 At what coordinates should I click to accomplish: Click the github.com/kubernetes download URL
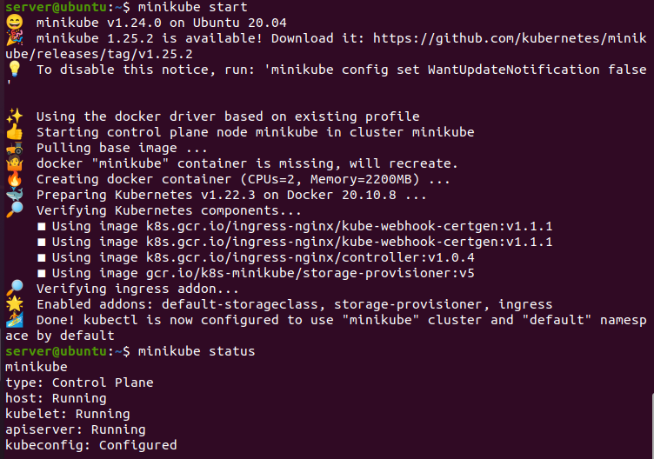click(x=510, y=38)
